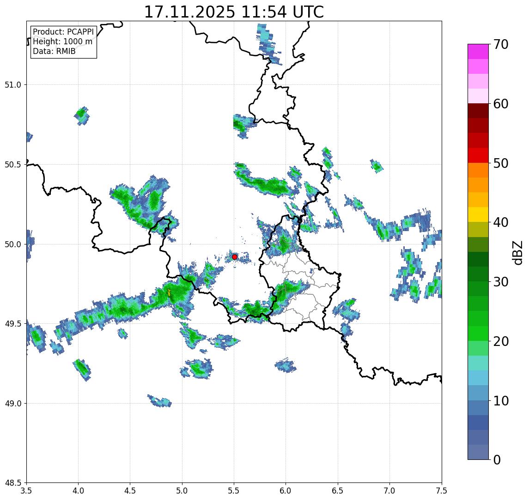This screenshot has height=500, width=529.
Task: Click the 'Product: PCAPPI' legend text
Action: [63, 32]
